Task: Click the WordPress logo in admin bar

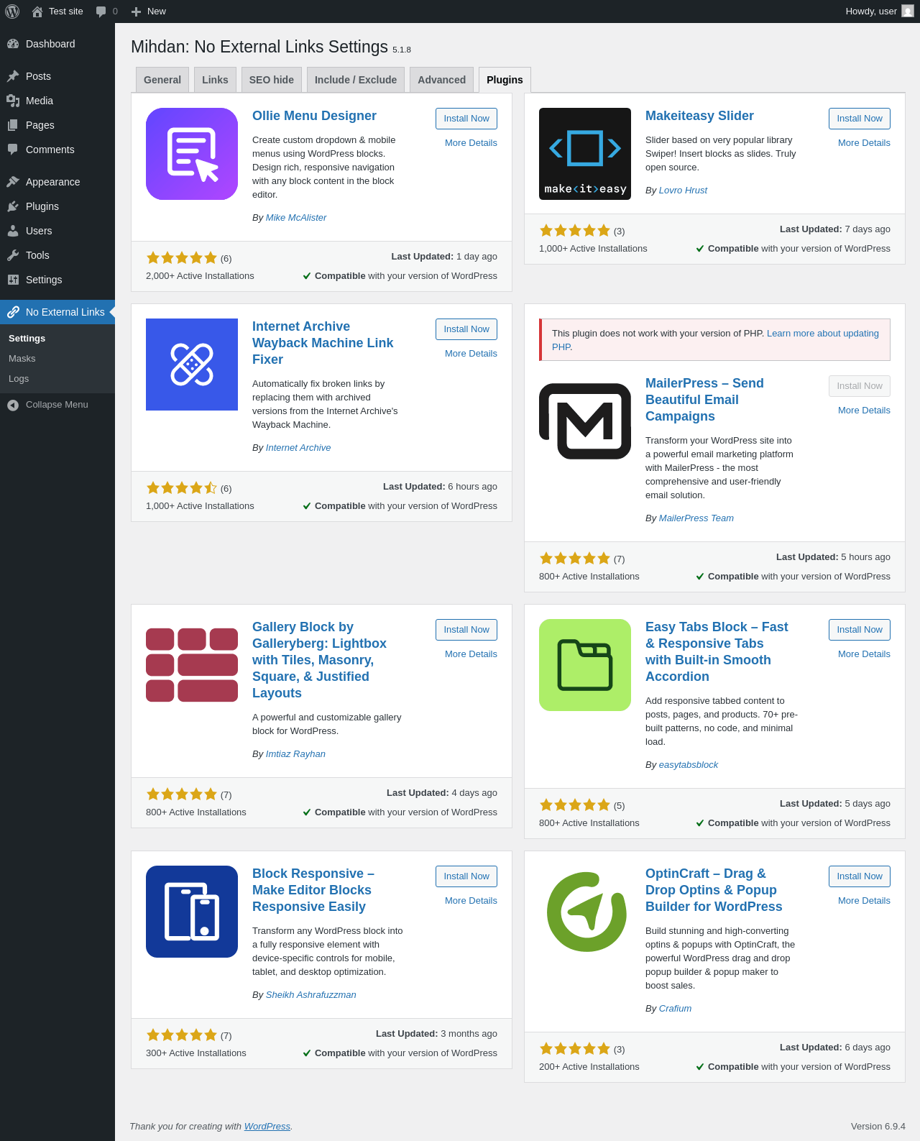Action: [x=12, y=12]
